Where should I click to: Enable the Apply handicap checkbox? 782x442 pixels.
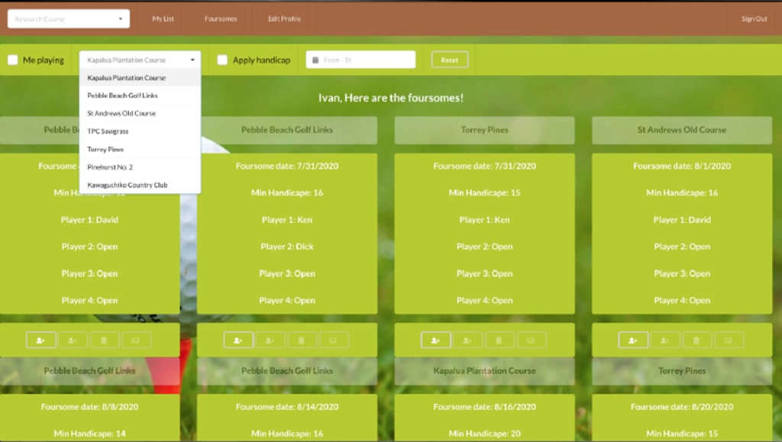[x=222, y=60]
